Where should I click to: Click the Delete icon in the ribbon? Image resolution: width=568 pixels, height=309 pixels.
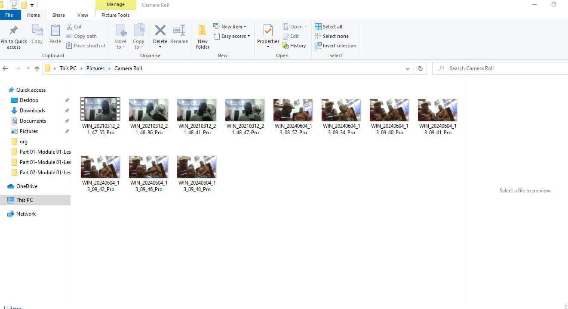pos(160,31)
